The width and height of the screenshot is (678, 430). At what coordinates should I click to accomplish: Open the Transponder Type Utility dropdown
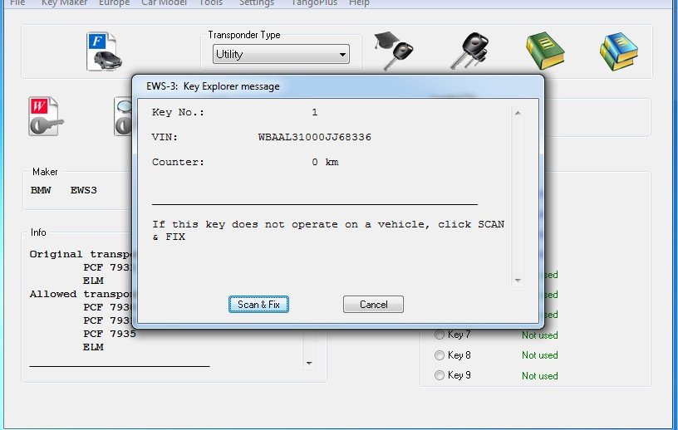(281, 54)
